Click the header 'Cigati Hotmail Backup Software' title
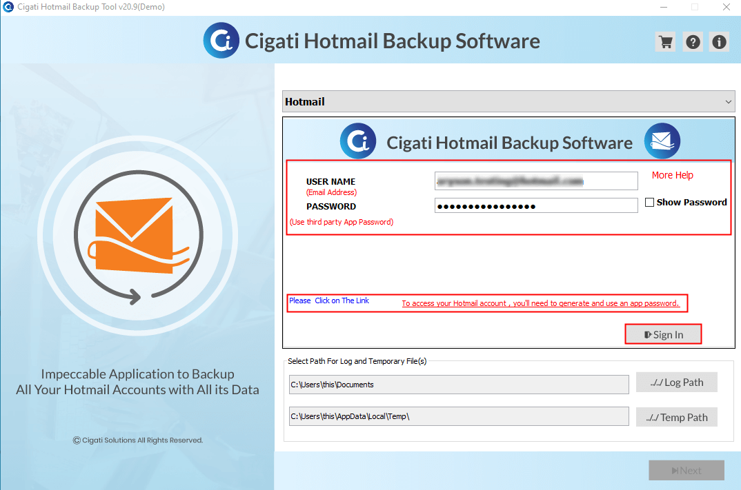 [393, 41]
